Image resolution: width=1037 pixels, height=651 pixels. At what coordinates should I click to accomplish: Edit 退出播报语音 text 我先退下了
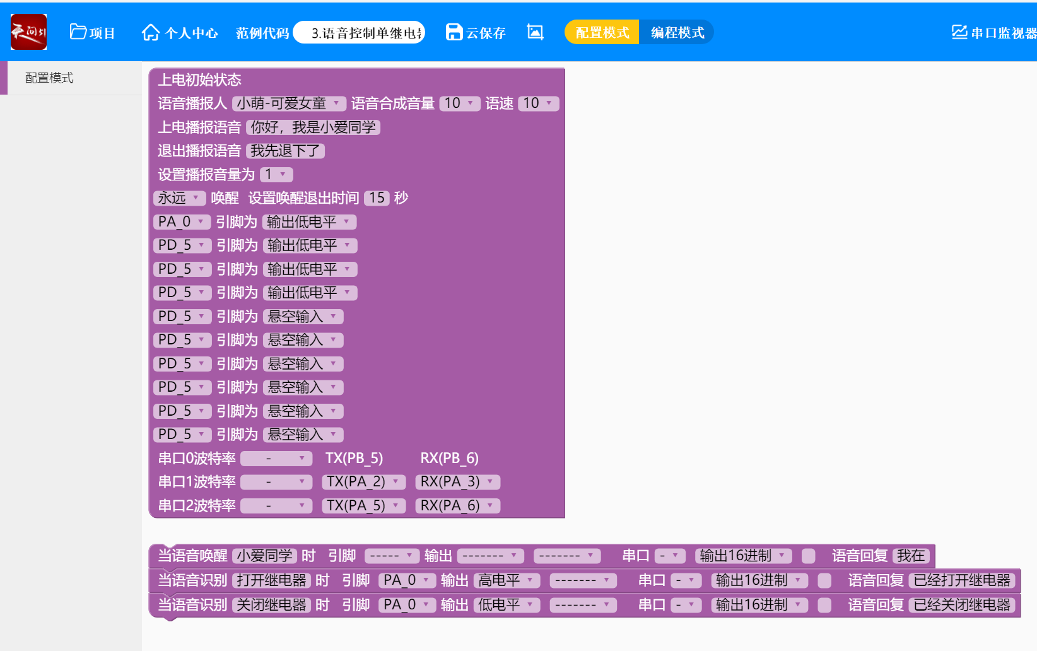[x=285, y=151]
